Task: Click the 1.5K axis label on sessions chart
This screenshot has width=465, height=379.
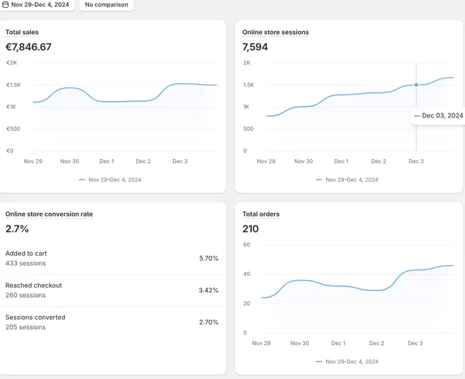Action: (248, 85)
